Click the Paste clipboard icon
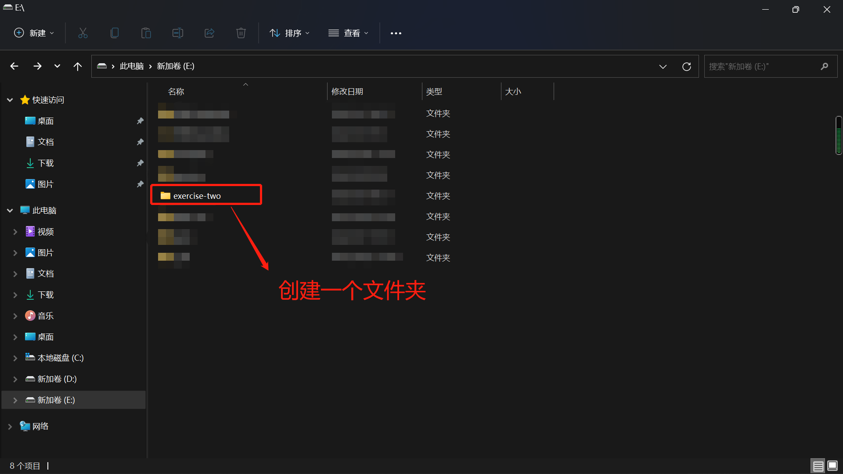Viewport: 843px width, 474px height. point(146,33)
